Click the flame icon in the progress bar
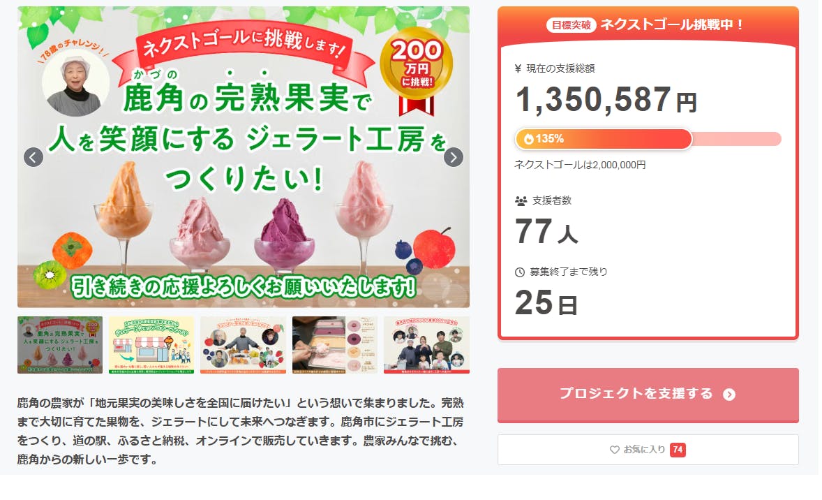The width and height of the screenshot is (822, 500). point(528,139)
